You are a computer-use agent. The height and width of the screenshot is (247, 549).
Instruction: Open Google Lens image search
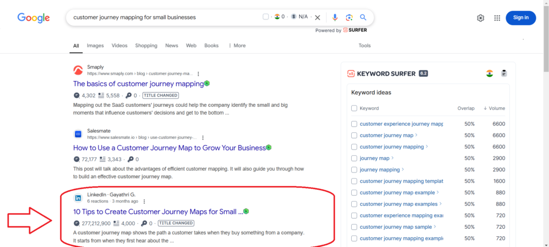tap(349, 18)
